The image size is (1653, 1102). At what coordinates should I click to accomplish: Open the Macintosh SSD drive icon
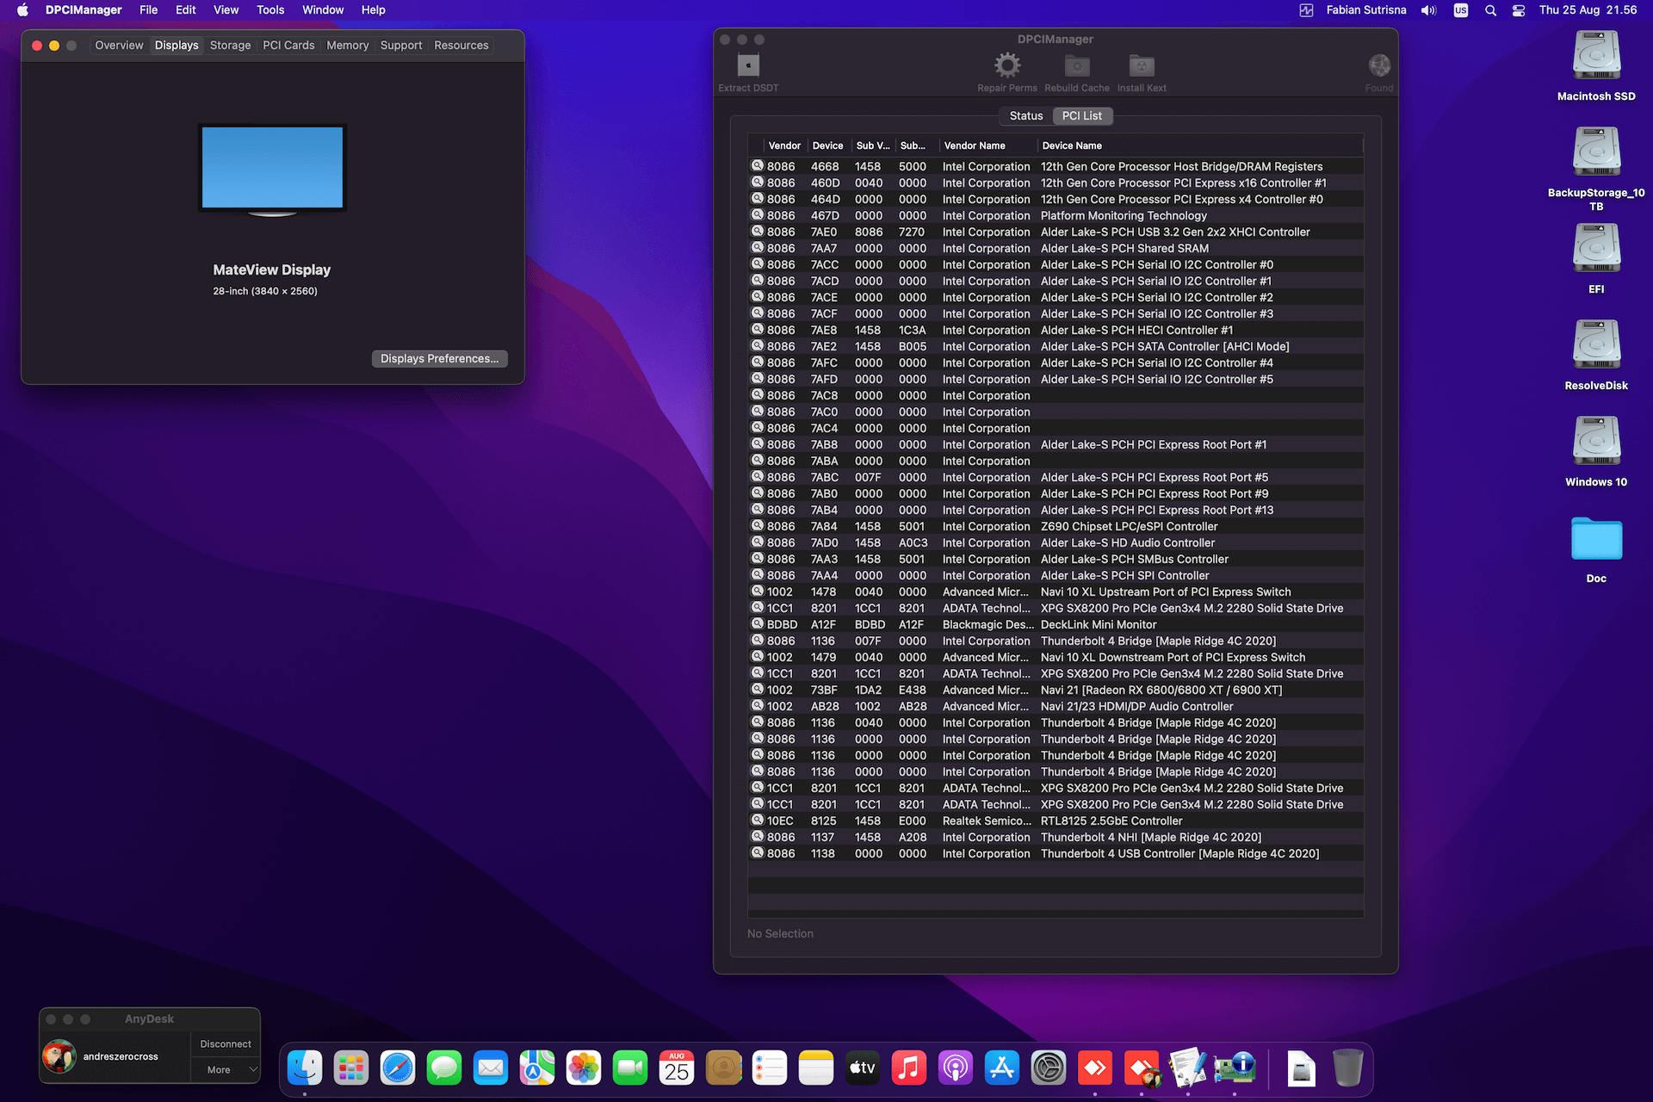click(1595, 57)
